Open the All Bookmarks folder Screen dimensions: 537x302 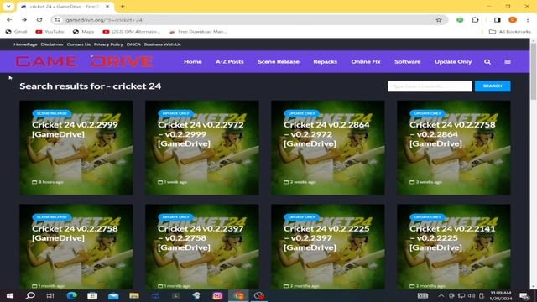(509, 32)
